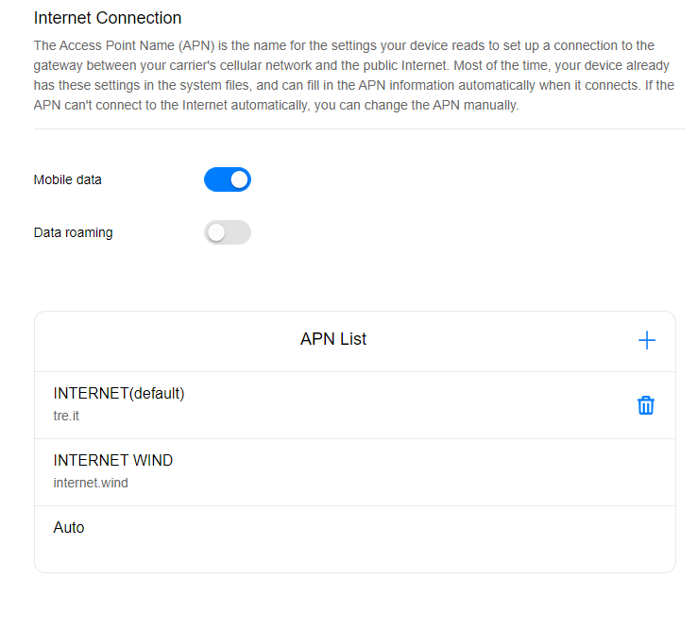Click the white knob of the Mobile data switch
Viewport: 697px width, 630px height.
[x=240, y=179]
